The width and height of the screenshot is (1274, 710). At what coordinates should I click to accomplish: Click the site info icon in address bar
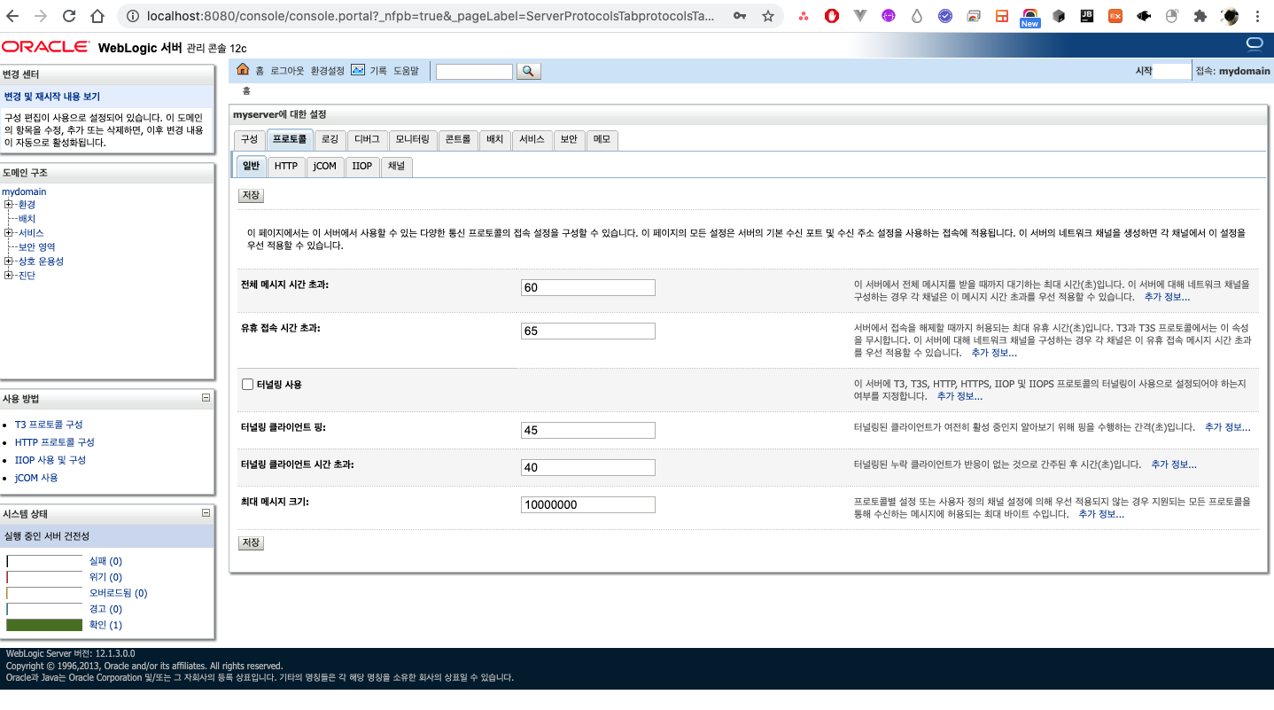tap(132, 16)
